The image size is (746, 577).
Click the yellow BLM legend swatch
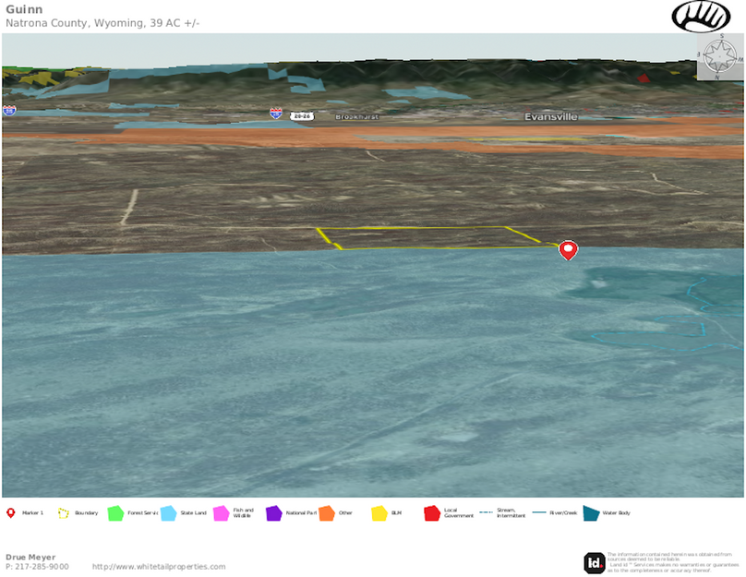pos(379,512)
